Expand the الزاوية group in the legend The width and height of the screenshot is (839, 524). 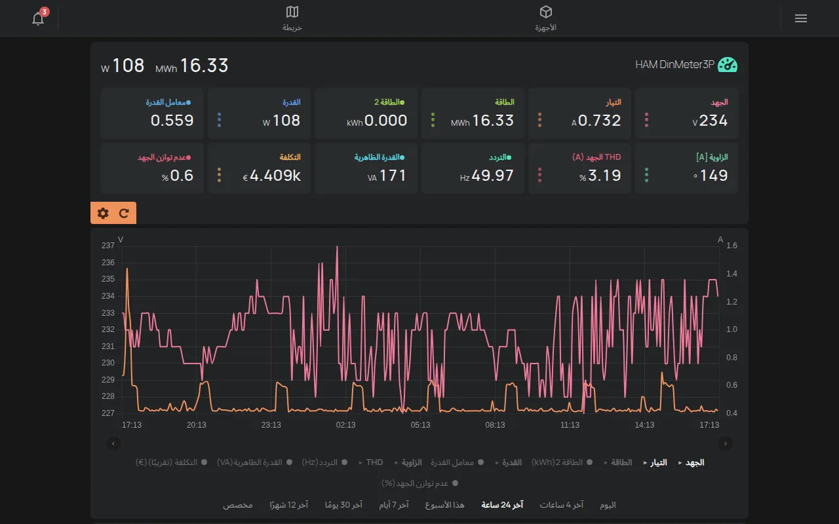point(408,462)
